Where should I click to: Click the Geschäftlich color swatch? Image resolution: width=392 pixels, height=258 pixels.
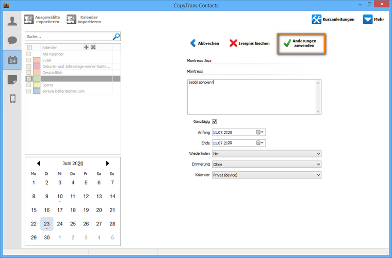[37, 73]
